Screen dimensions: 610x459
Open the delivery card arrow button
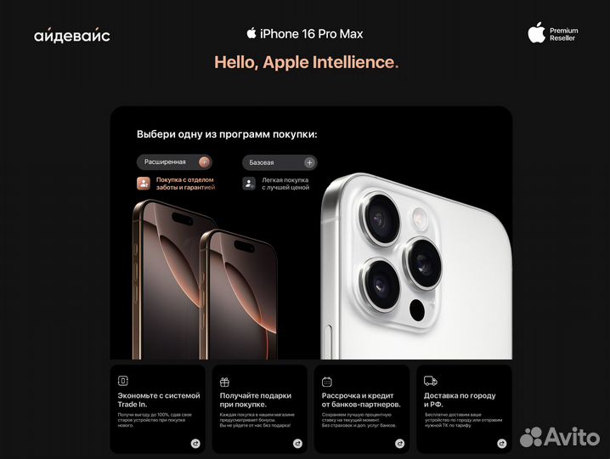(x=502, y=443)
